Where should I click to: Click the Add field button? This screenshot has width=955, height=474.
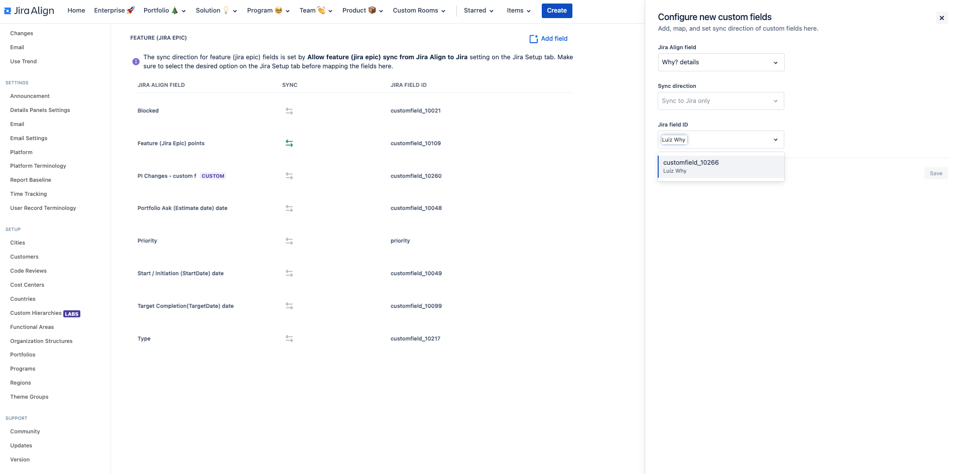[548, 39]
